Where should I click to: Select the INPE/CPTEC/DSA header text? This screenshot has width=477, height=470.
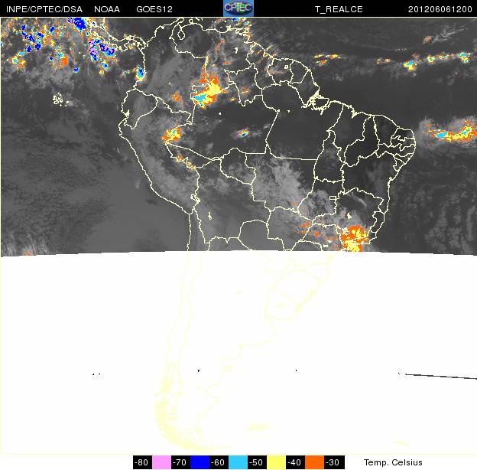point(44,9)
